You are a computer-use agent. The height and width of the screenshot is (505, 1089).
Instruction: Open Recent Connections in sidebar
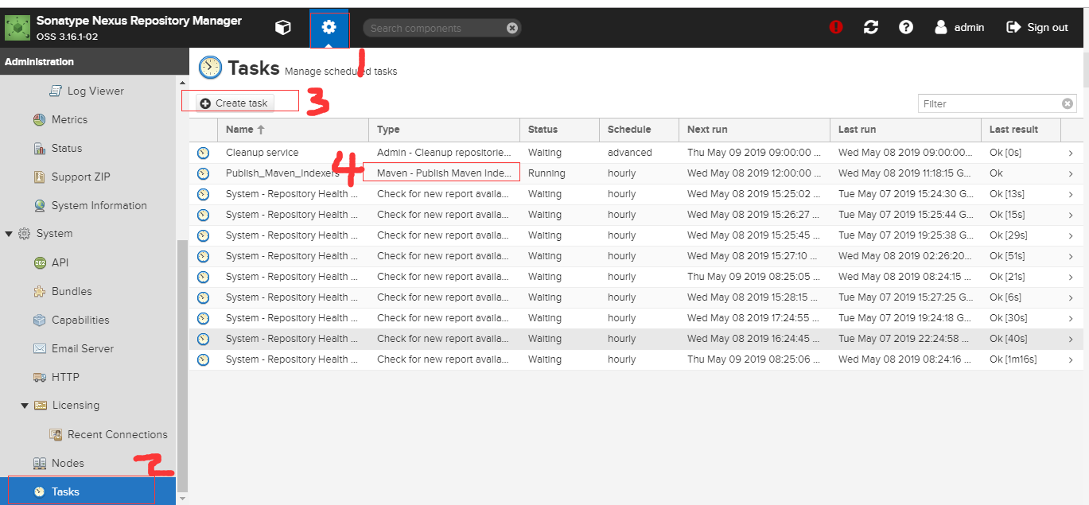click(x=117, y=434)
